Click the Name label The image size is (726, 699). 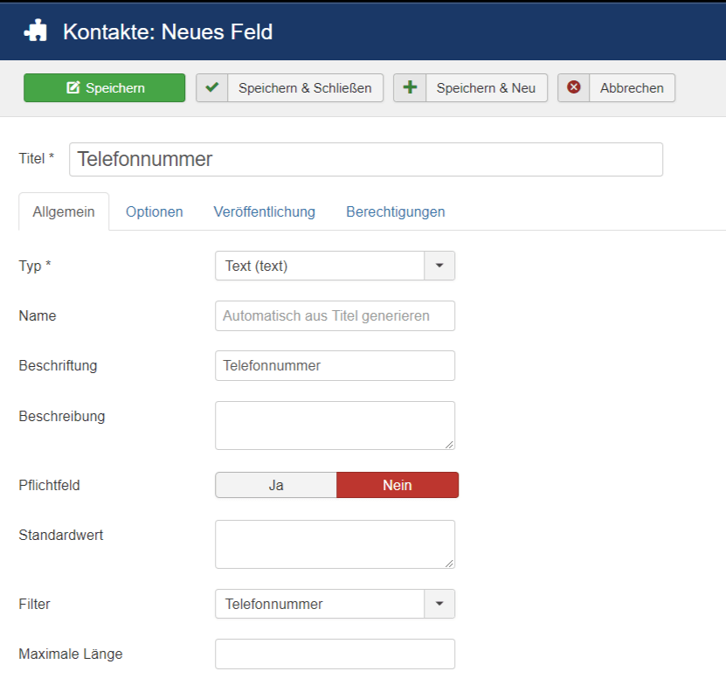(x=38, y=315)
